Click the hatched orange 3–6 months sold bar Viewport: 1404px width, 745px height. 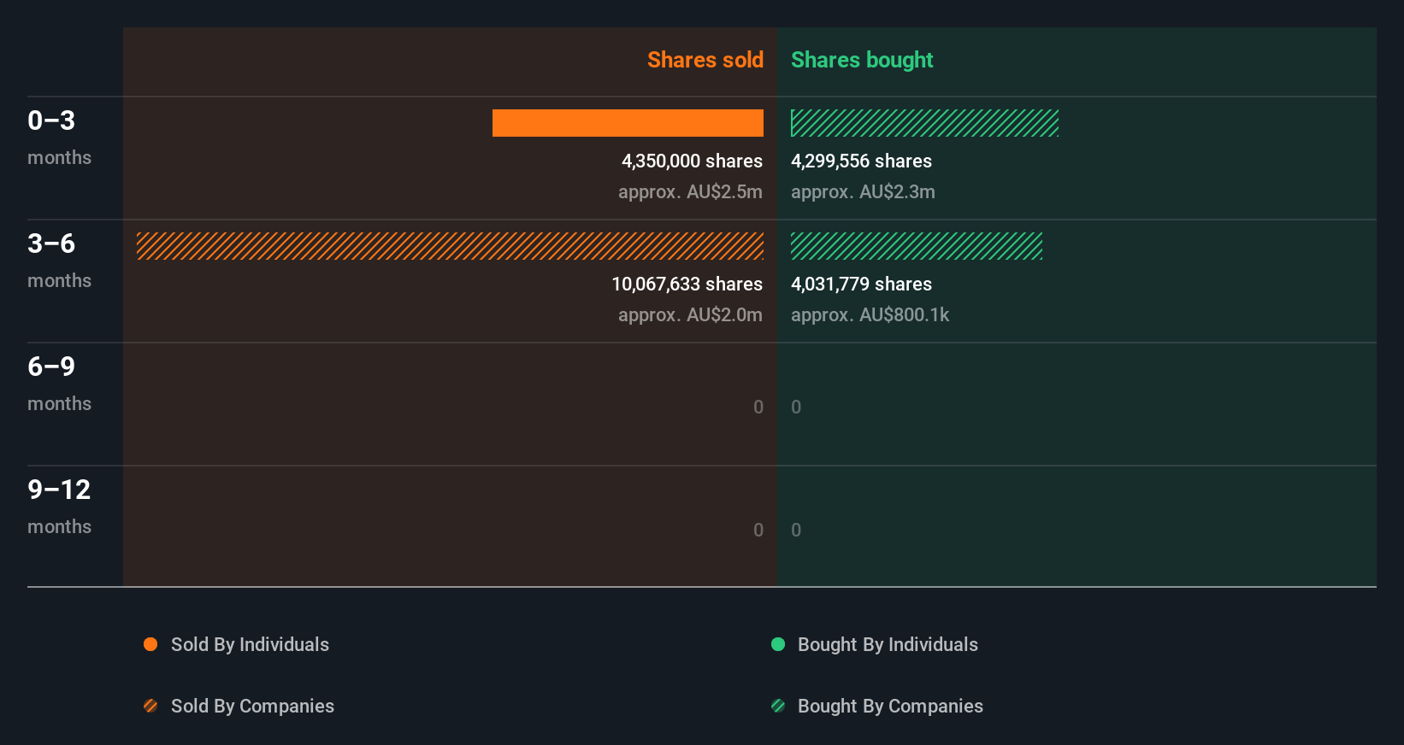(x=450, y=246)
